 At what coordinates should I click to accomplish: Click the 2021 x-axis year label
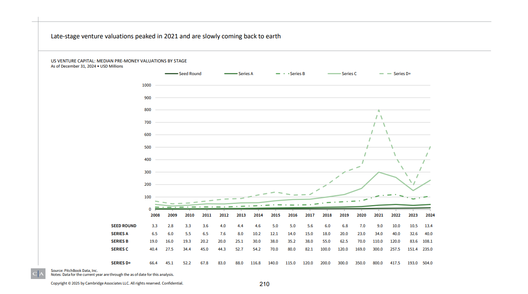(x=379, y=215)
